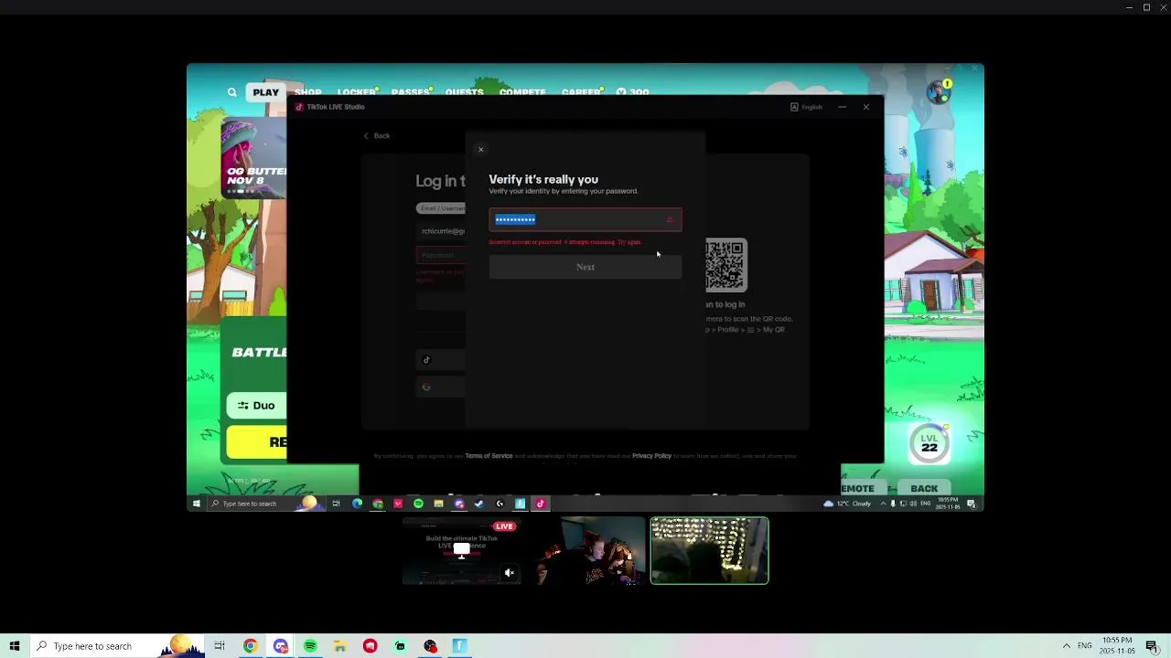This screenshot has width=1171, height=658.
Task: Click Edge icon in shared-screen taskbar
Action: click(x=357, y=504)
